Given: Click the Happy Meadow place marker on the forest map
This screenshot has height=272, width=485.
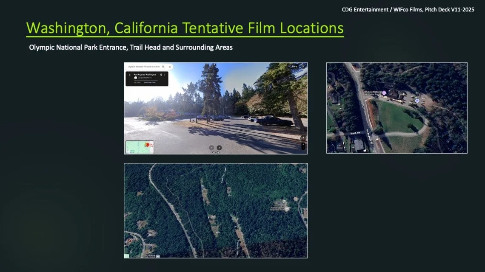Looking at the screenshot, I should tap(287, 209).
